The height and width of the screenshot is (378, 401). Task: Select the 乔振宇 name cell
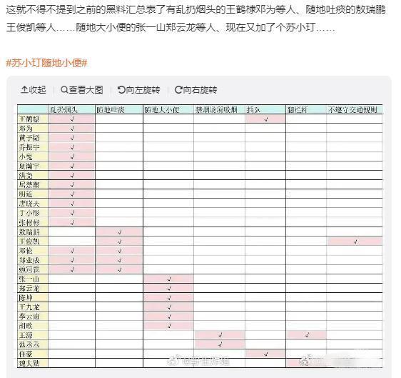coord(33,147)
